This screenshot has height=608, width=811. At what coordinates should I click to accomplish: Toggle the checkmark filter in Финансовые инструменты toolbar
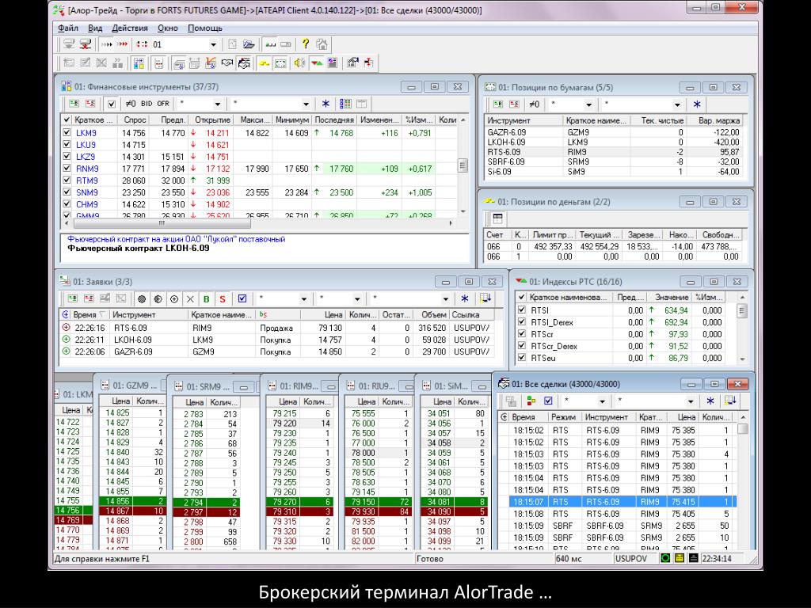pos(112,104)
